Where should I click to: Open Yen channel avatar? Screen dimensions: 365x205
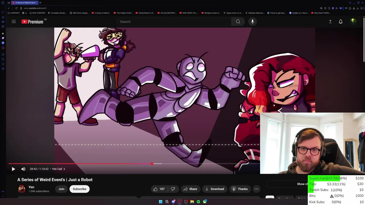pos(22,189)
